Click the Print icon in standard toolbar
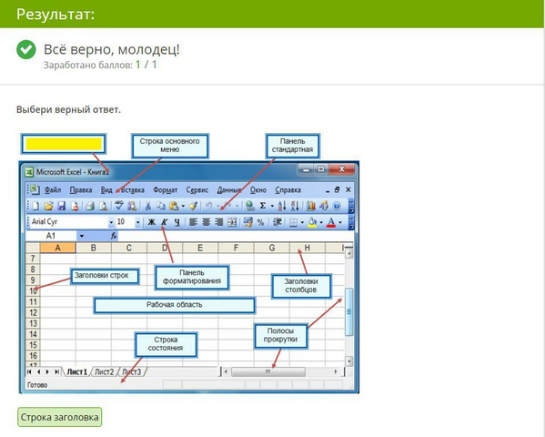545x437 pixels. pos(90,206)
